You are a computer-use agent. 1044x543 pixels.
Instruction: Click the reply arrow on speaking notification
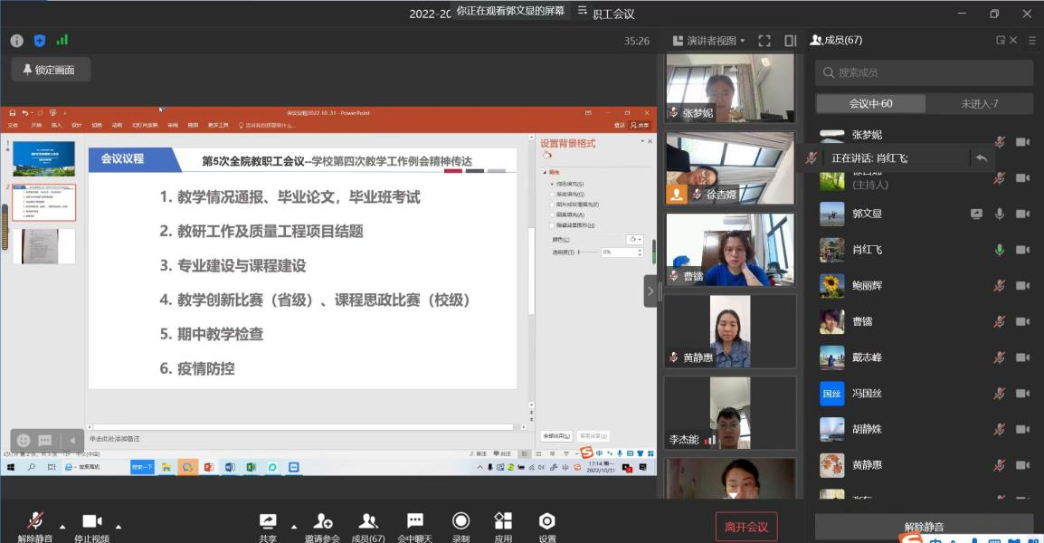tap(982, 157)
